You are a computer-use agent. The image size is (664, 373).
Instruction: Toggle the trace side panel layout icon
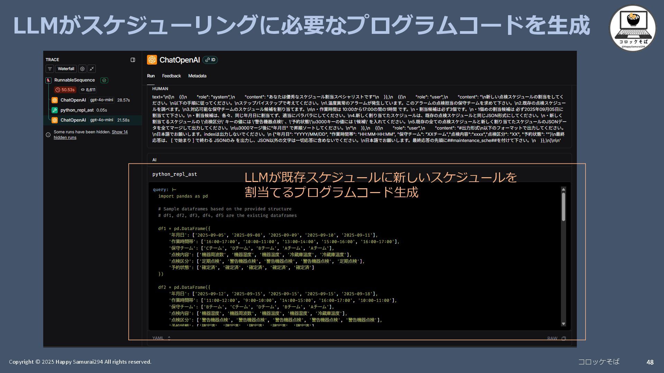pyautogui.click(x=133, y=60)
